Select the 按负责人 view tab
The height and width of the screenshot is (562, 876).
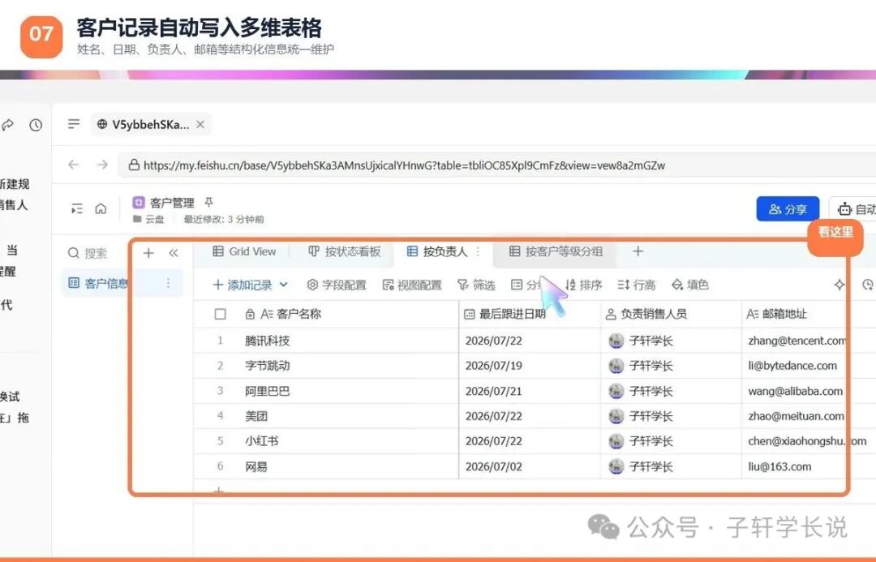click(437, 251)
